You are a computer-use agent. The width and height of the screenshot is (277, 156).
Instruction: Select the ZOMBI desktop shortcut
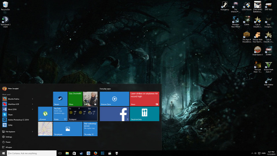tap(268, 51)
